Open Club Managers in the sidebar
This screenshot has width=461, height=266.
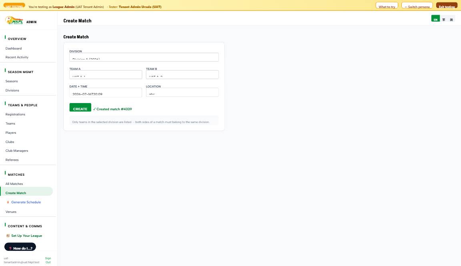[x=17, y=151]
